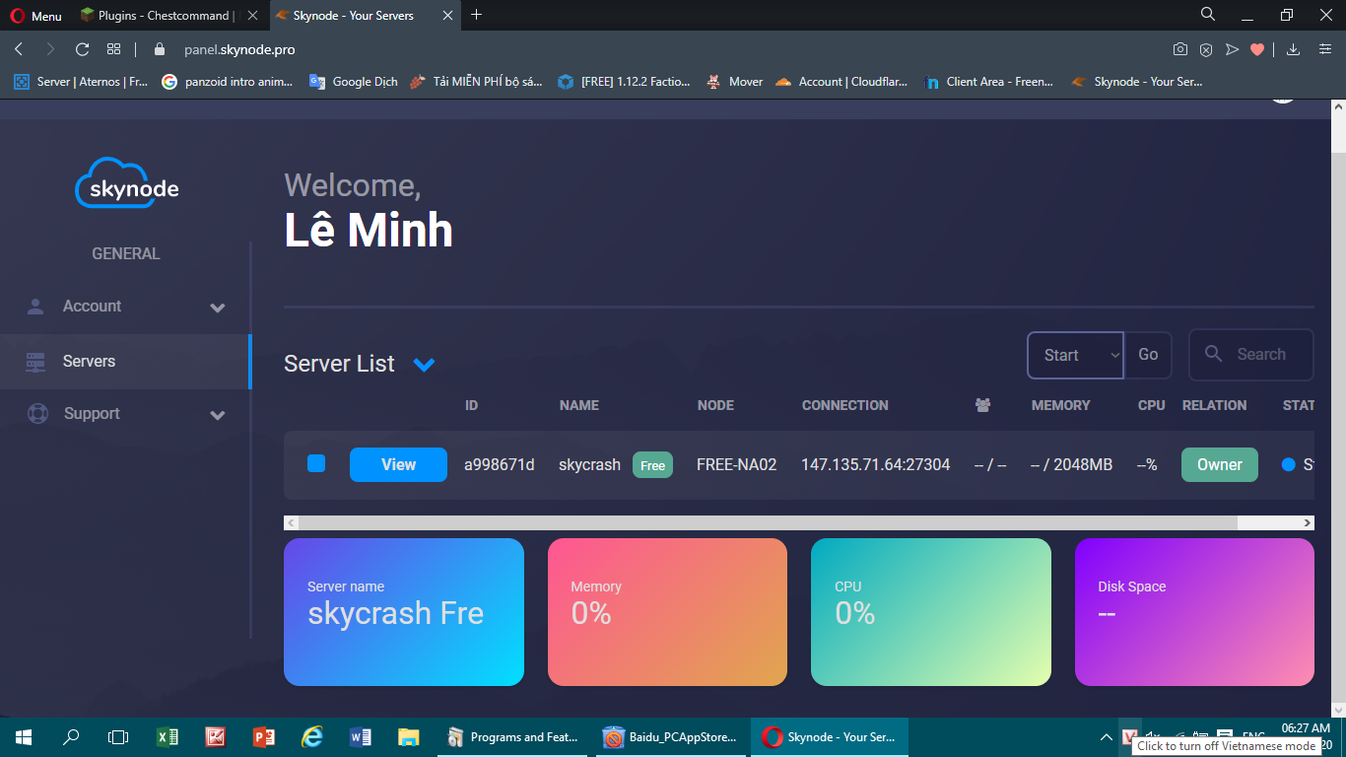Launch Word from the taskbar

pyautogui.click(x=361, y=737)
